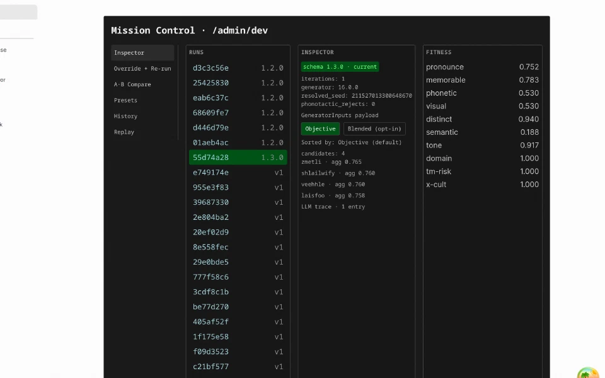Click the iterations: 1 line
Viewport: 605px width, 378px height.
click(x=323, y=79)
